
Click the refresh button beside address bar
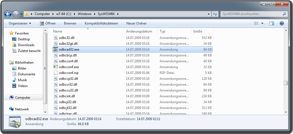[215, 14]
